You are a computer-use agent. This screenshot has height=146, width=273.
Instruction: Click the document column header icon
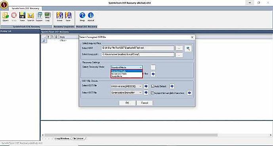click(x=52, y=37)
